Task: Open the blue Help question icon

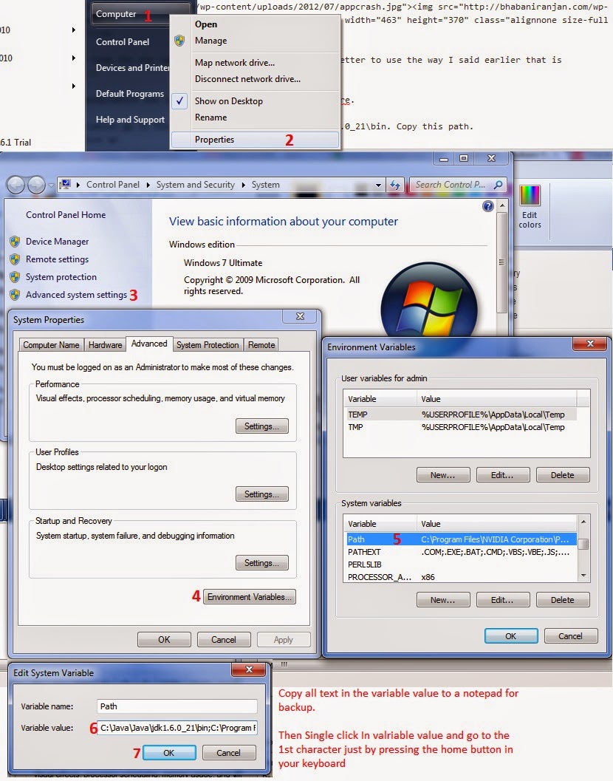Action: tap(488, 206)
